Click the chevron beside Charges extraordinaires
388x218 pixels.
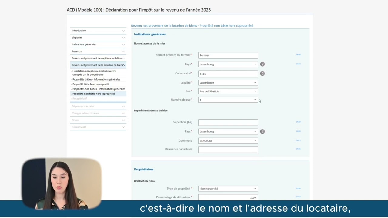pyautogui.click(x=123, y=113)
